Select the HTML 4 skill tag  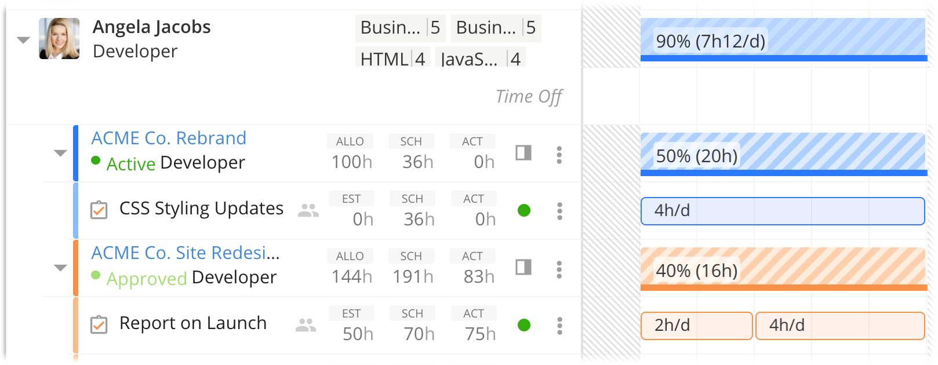(x=392, y=59)
